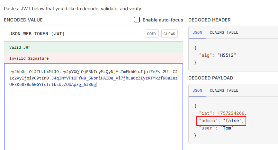
Task: Open Claims Table tab under Decoded Payload
Action: point(224,90)
